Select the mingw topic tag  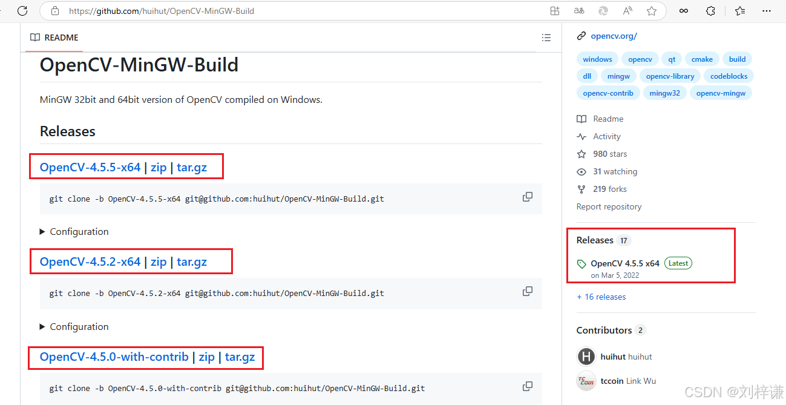(x=618, y=76)
